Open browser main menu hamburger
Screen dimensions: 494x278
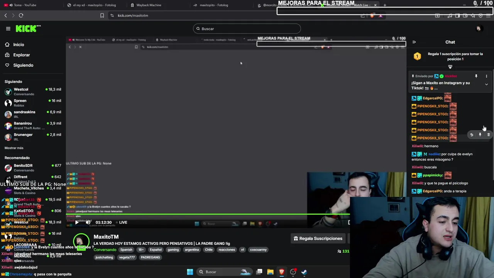pyautogui.click(x=489, y=15)
